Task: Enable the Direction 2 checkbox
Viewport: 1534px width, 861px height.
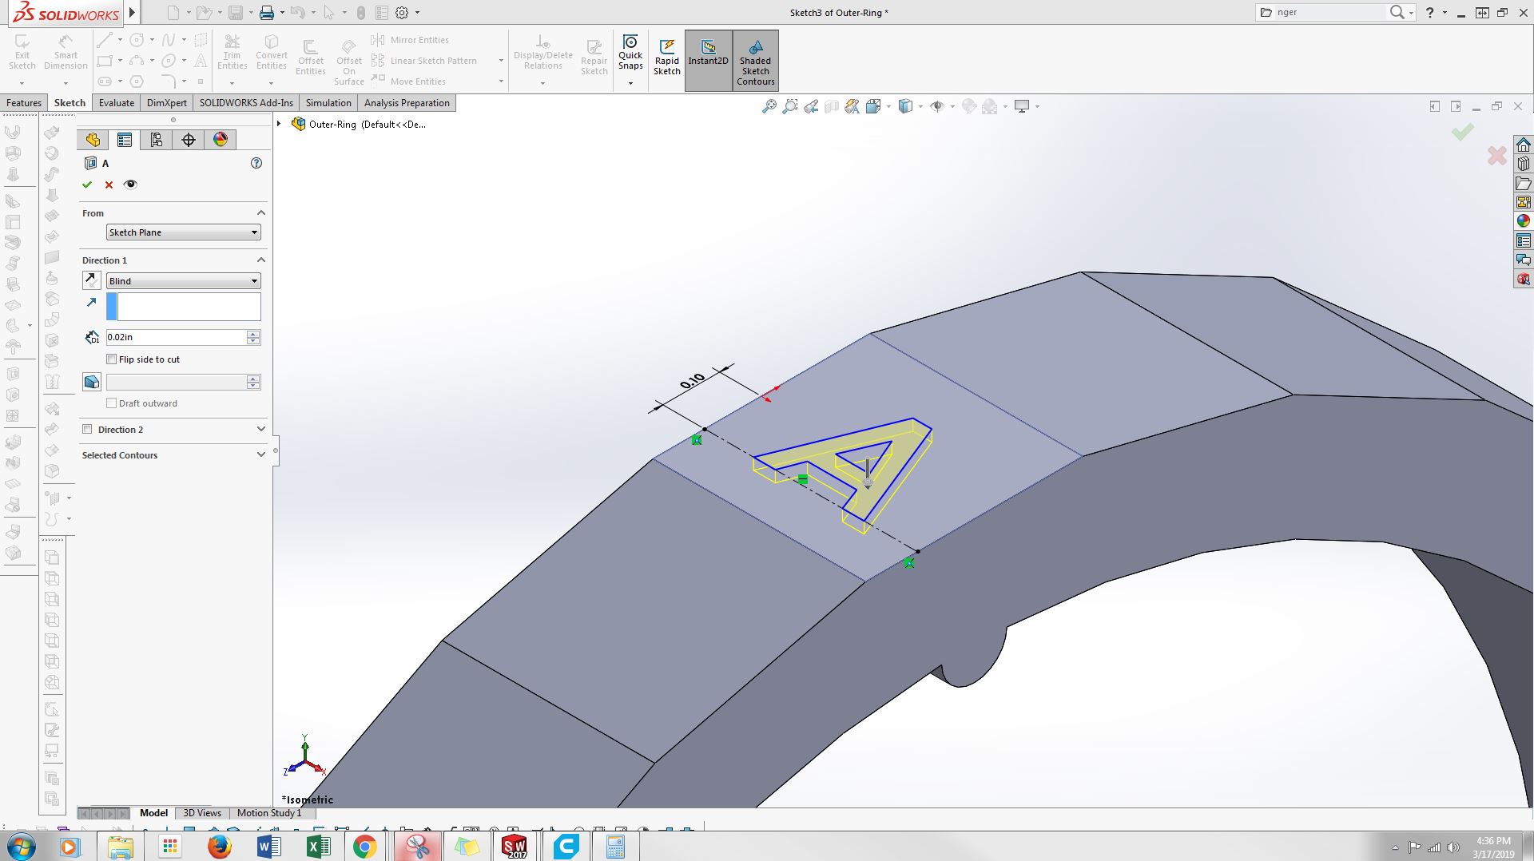Action: [x=87, y=430]
